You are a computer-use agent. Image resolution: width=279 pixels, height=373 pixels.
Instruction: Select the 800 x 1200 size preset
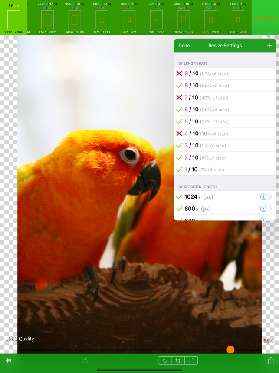tap(210, 18)
